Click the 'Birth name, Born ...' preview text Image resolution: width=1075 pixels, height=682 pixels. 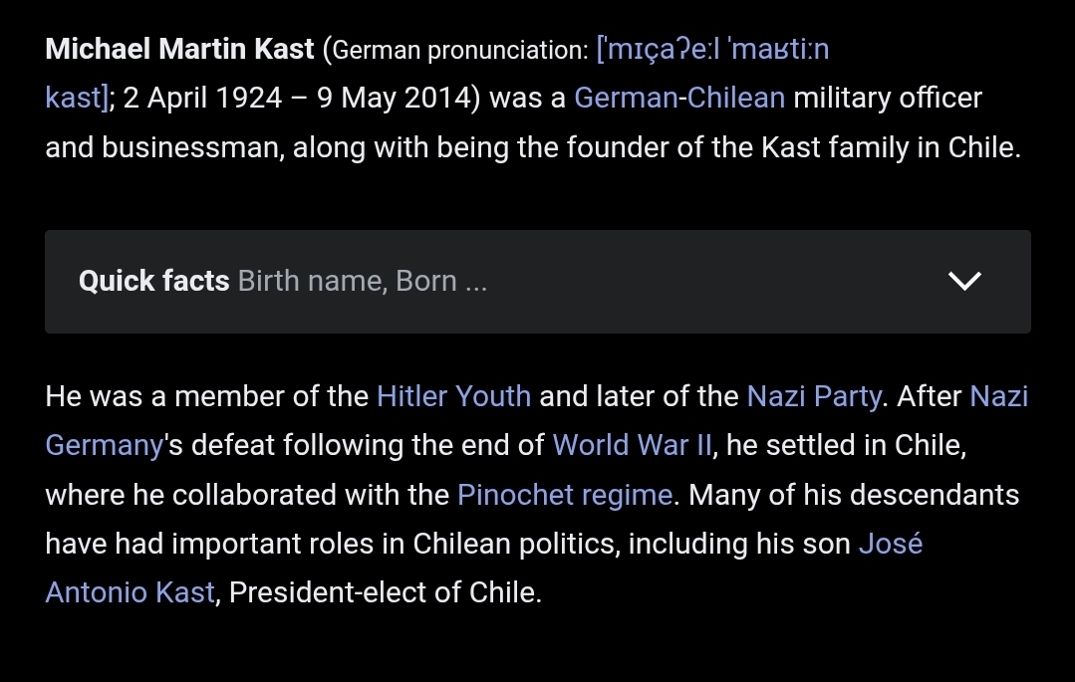coord(362,281)
